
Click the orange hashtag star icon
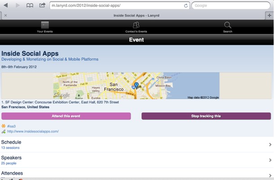(4, 126)
